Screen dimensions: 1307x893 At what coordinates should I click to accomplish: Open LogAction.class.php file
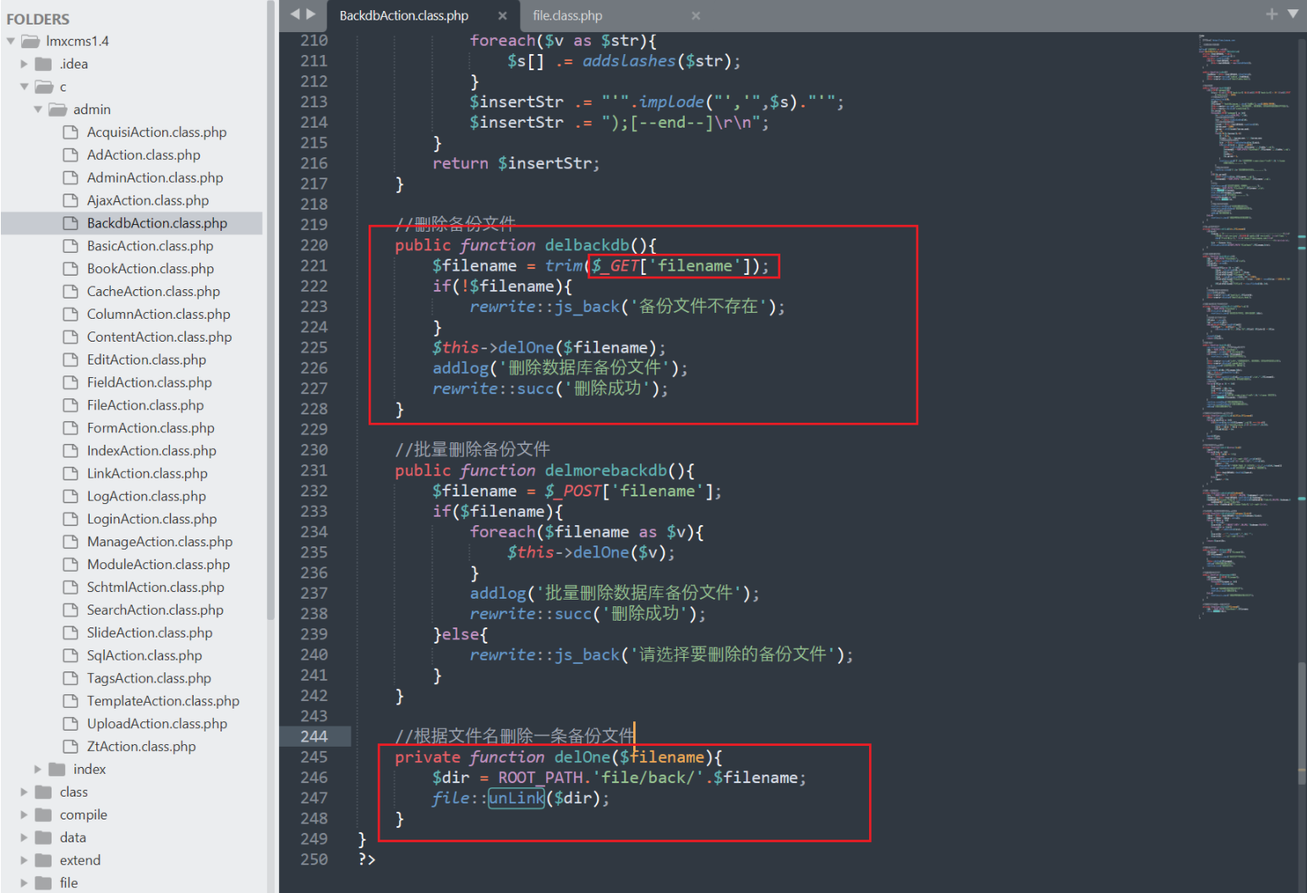146,497
